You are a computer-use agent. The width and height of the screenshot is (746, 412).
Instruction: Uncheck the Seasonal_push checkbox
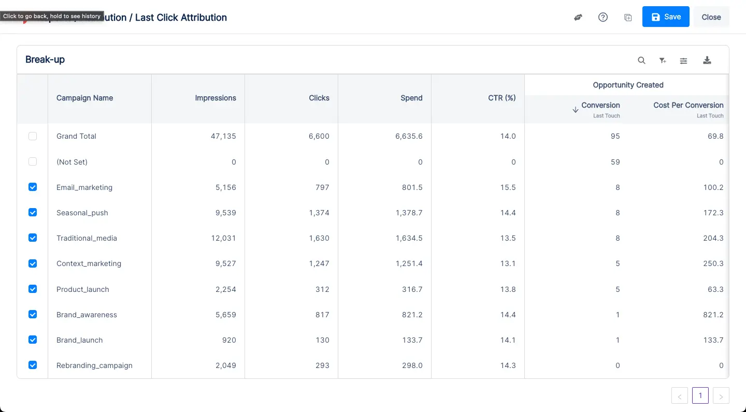33,212
